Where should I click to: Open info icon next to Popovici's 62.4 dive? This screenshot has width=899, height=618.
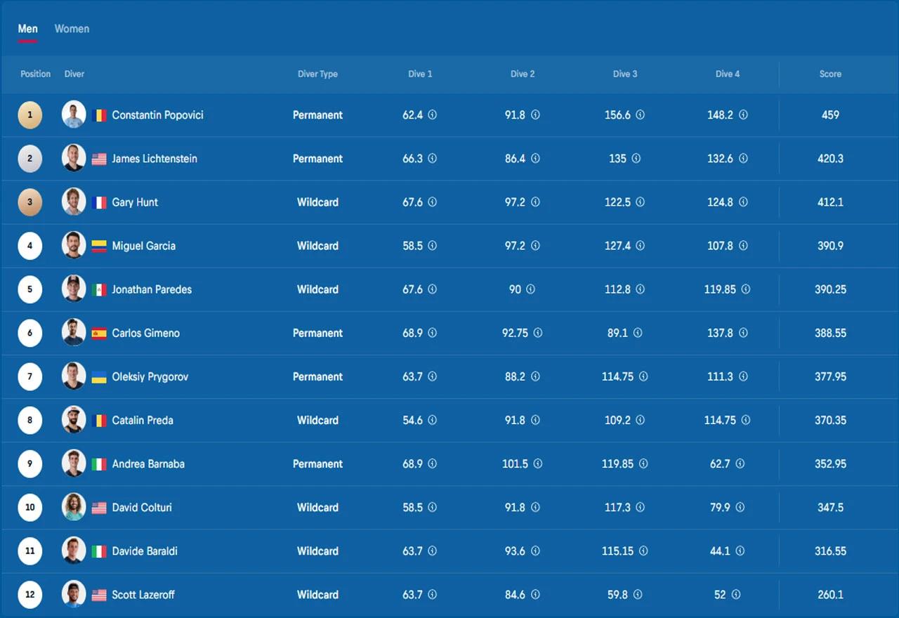[433, 114]
